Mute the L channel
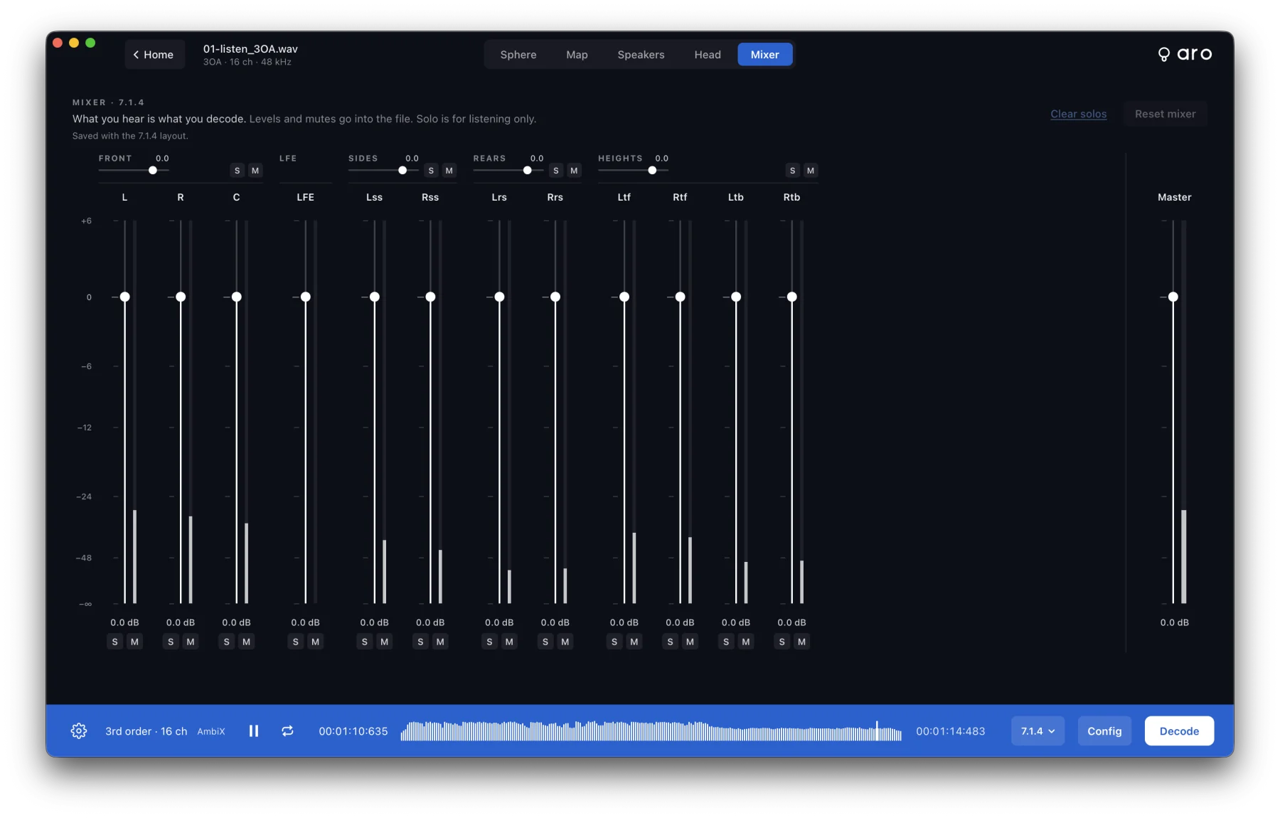The image size is (1280, 818). 134,642
